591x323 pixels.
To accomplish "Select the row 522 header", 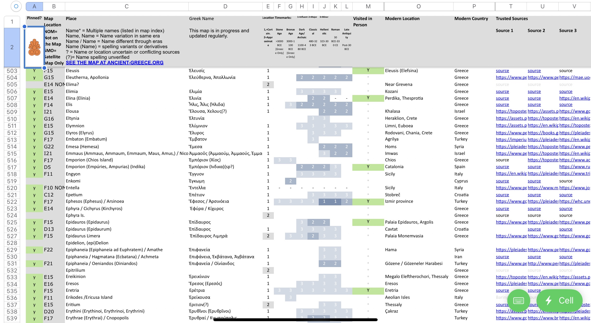I will (12, 202).
